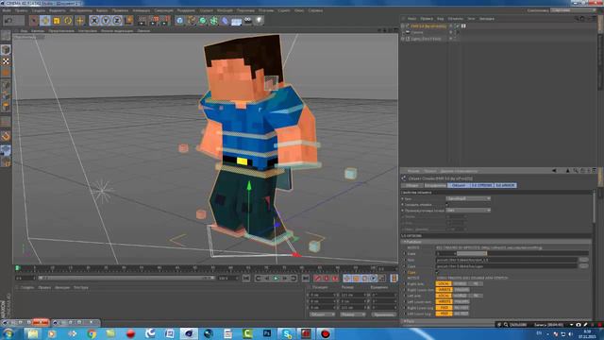Screen dimensions: 604x340
Task: Click the Render View clapperboard icon
Action: 143,21
